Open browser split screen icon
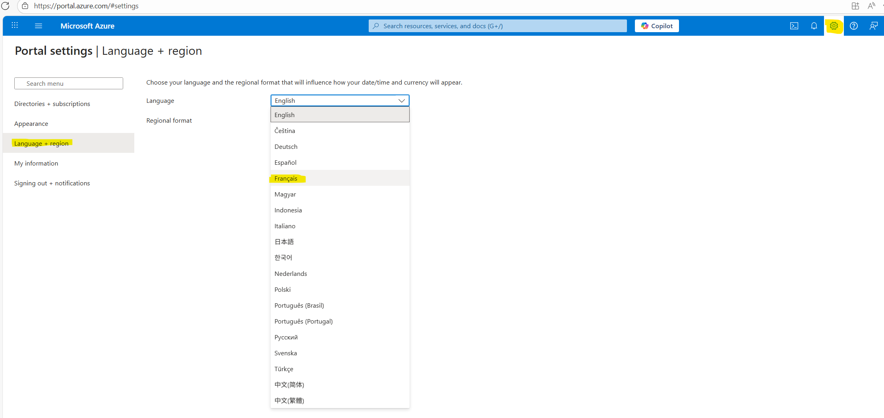The height and width of the screenshot is (418, 884). tap(855, 6)
